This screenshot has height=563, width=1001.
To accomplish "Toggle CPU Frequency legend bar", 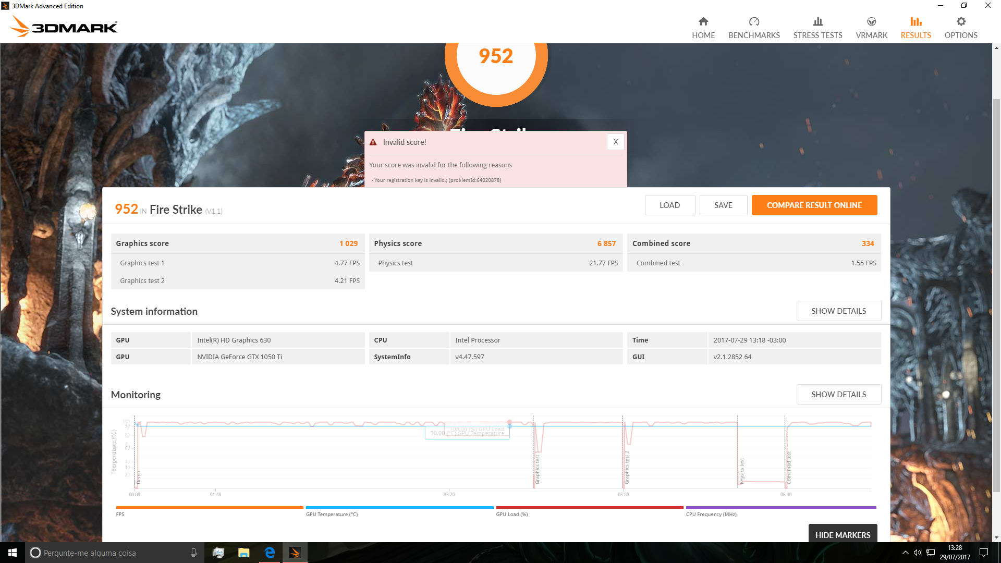I will tap(781, 507).
